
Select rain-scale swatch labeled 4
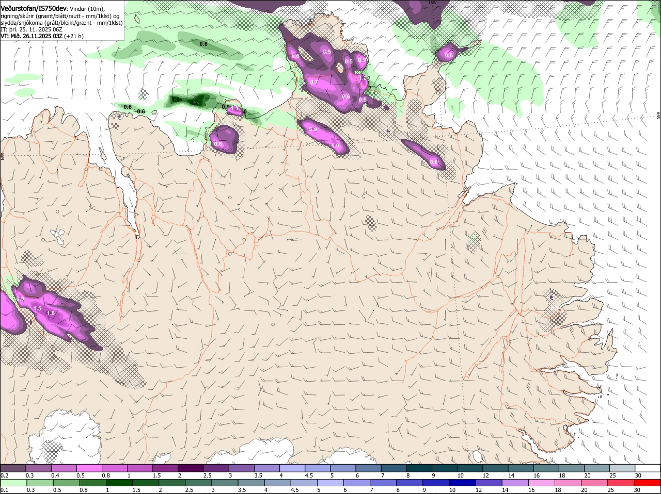coord(277,483)
